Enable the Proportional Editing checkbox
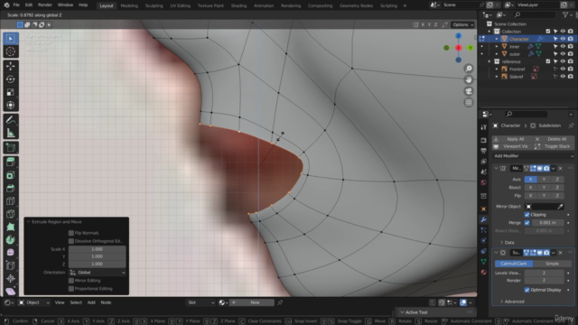 coord(71,289)
